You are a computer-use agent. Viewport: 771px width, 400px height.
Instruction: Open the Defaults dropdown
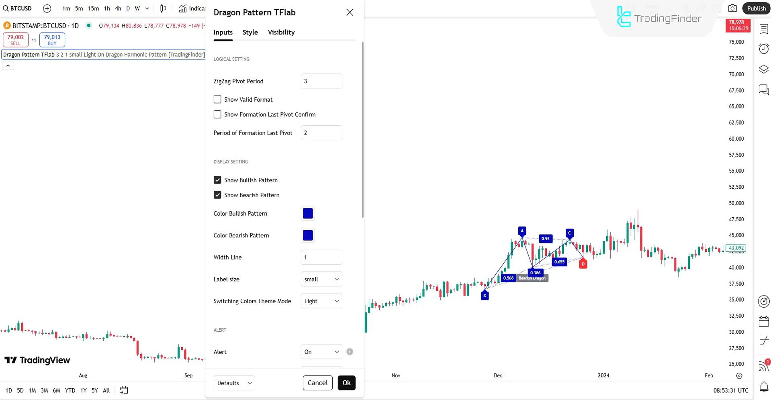234,383
